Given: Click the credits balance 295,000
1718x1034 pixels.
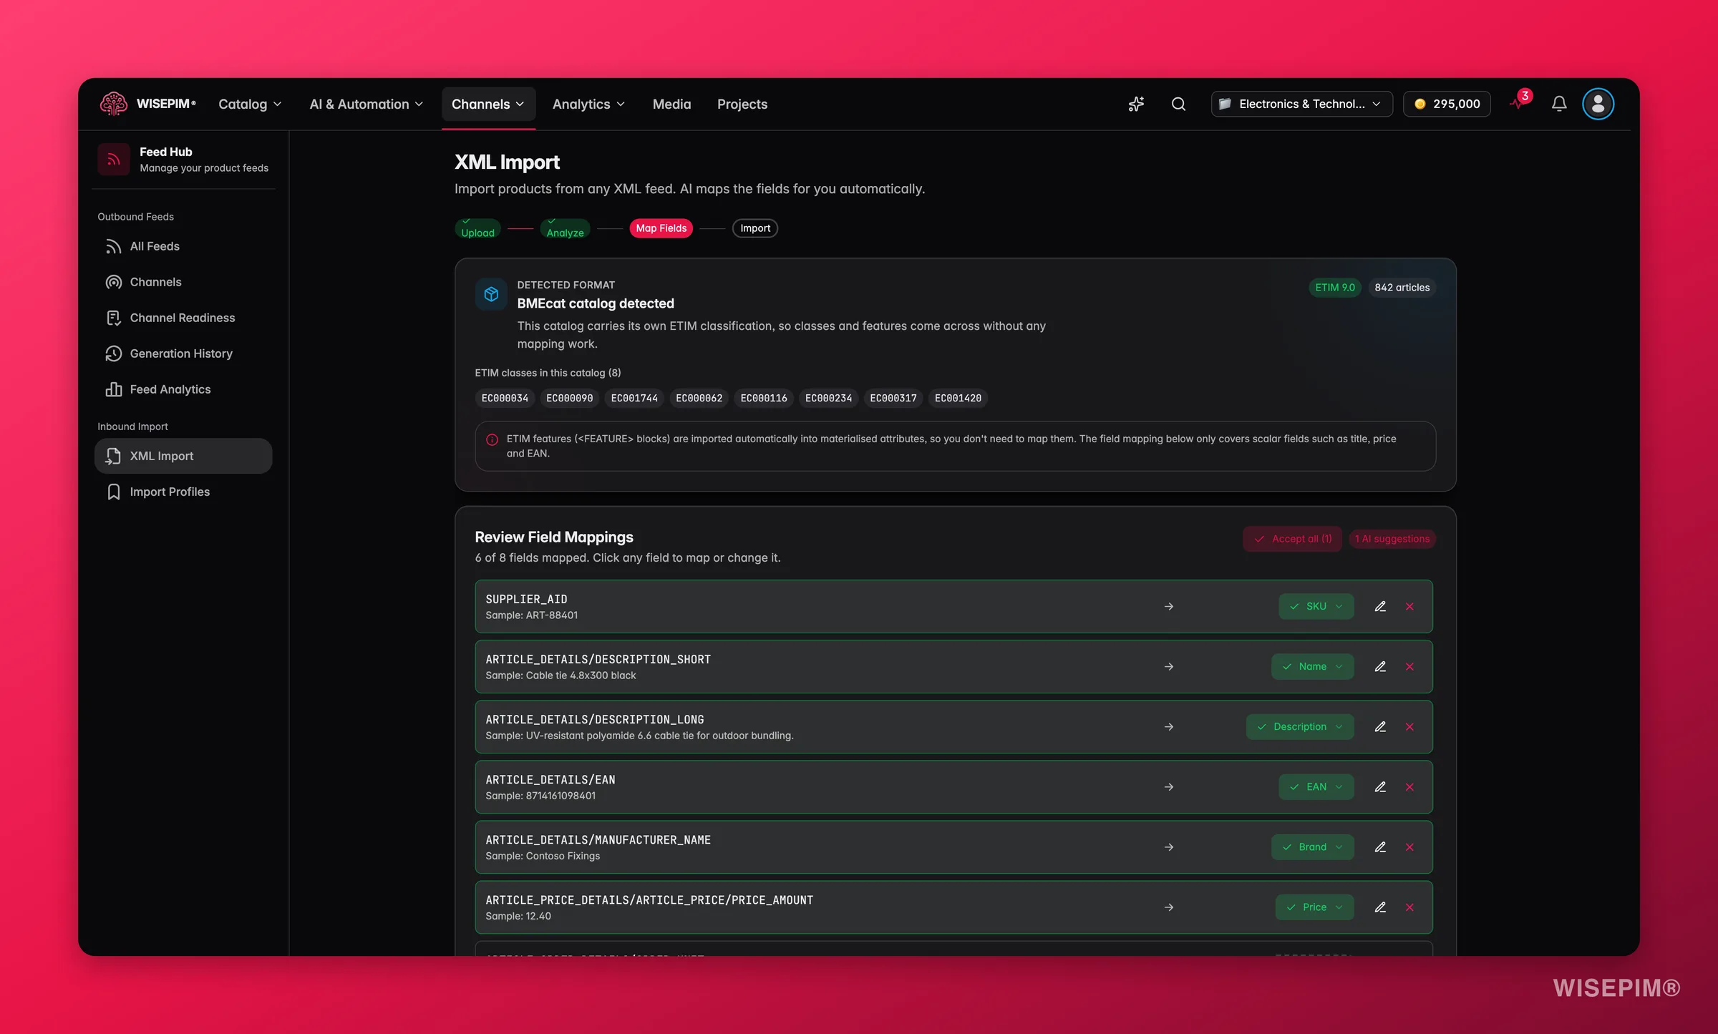Looking at the screenshot, I should (x=1447, y=104).
